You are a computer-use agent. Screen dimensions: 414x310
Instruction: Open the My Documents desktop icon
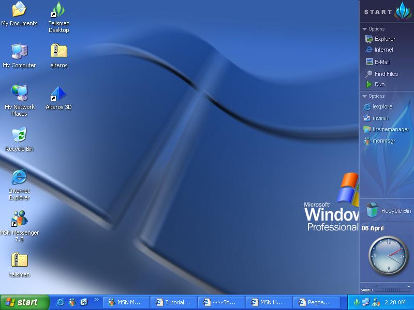click(19, 14)
